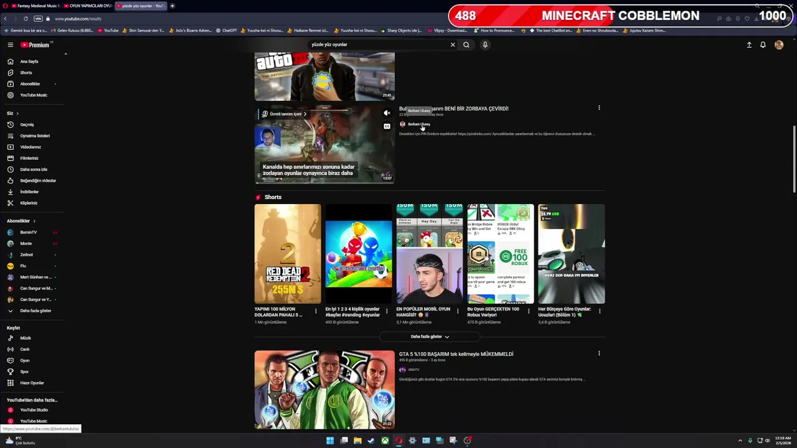The height and width of the screenshot is (448, 797).
Task: Clear the search box text
Action: [x=453, y=45]
